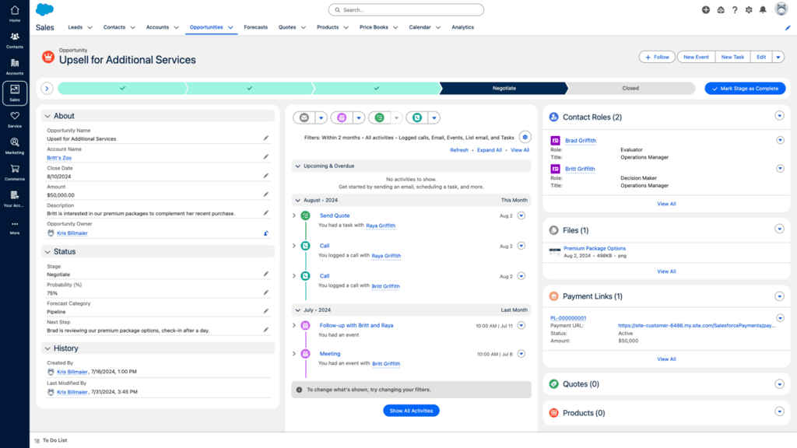Open the To Do List utility bar item
The height and width of the screenshot is (448, 797).
point(51,440)
